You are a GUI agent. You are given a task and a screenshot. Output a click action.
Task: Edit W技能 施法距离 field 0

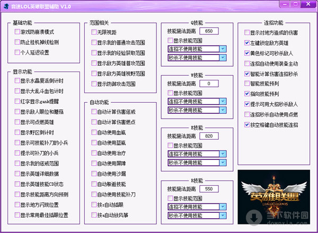click(209, 84)
